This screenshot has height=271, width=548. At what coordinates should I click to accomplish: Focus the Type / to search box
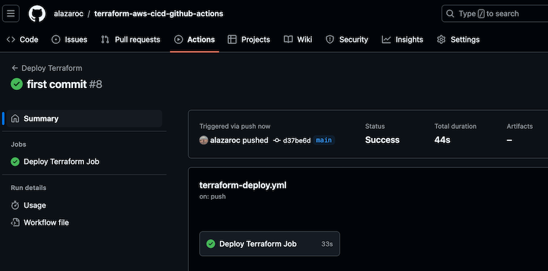click(495, 13)
